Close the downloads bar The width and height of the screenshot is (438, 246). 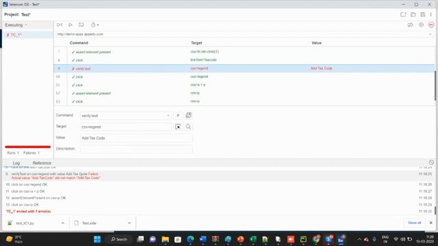pyautogui.click(x=430, y=223)
